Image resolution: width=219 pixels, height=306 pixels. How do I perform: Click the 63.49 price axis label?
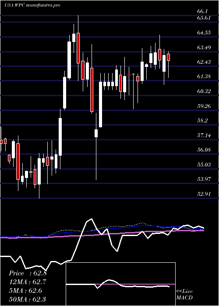204,47
